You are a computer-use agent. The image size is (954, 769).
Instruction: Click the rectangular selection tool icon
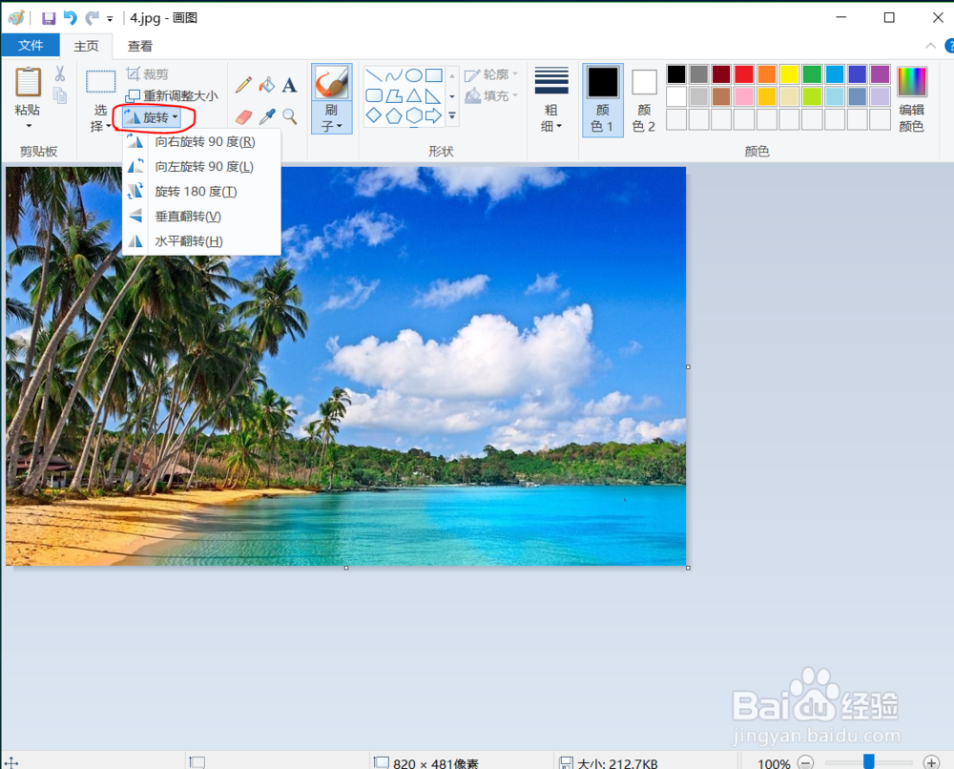(100, 81)
